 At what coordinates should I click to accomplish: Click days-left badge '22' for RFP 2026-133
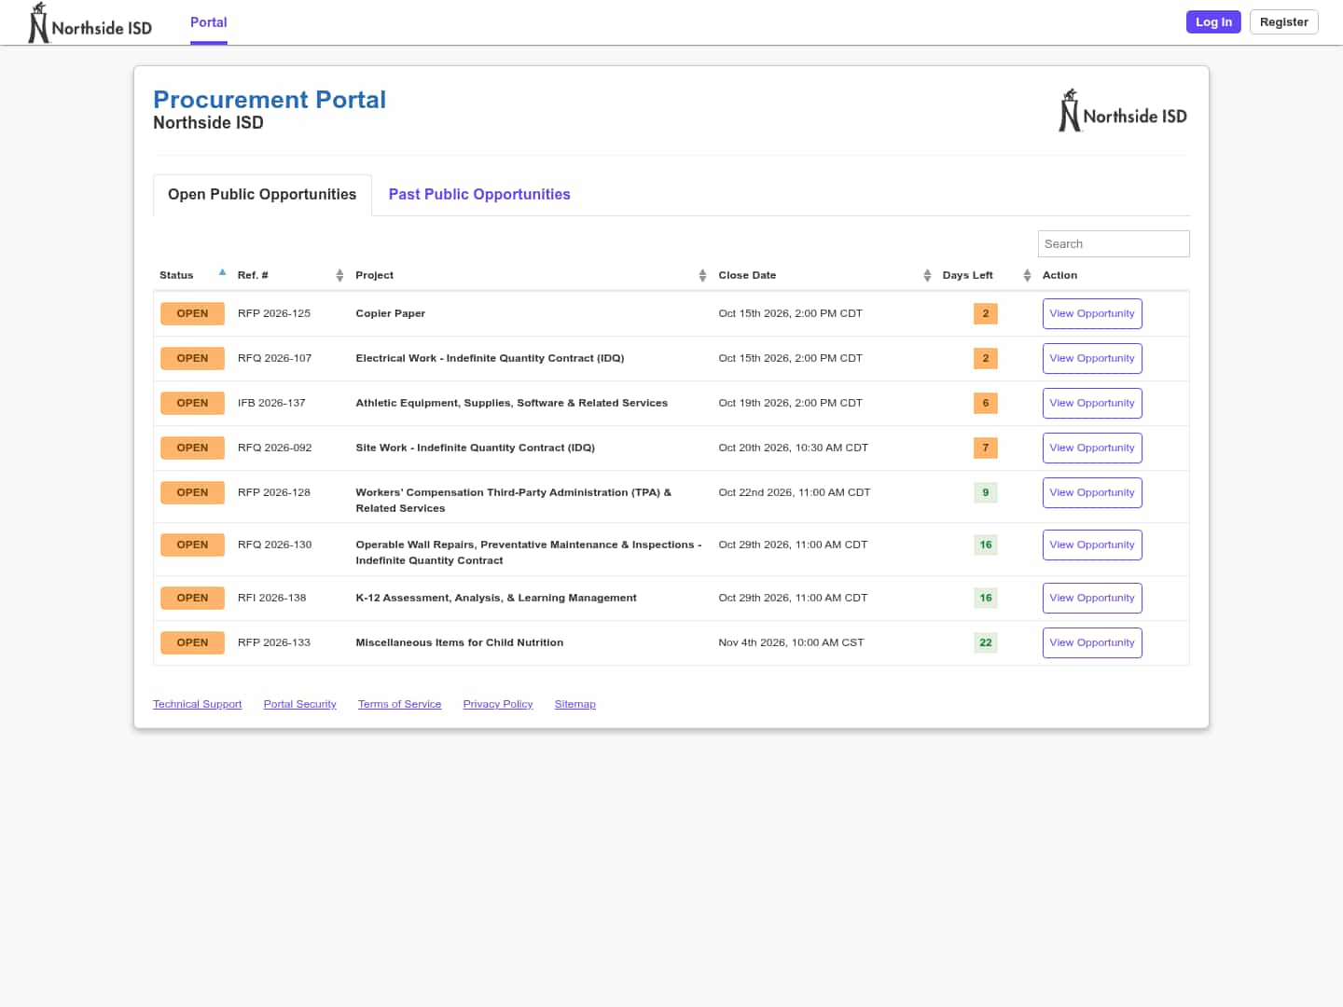tap(986, 642)
